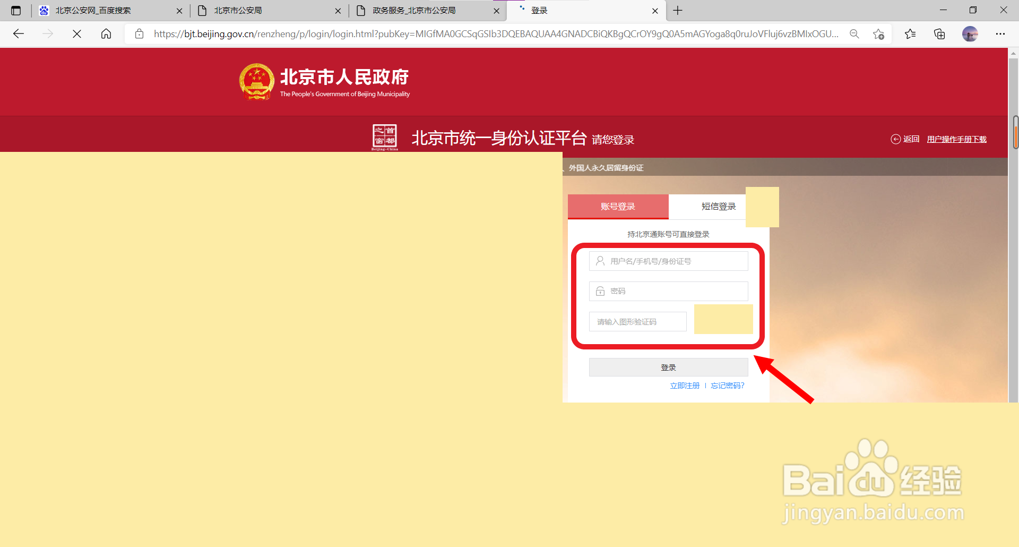Close the 登录 tab
This screenshot has height=547, width=1019.
[655, 11]
